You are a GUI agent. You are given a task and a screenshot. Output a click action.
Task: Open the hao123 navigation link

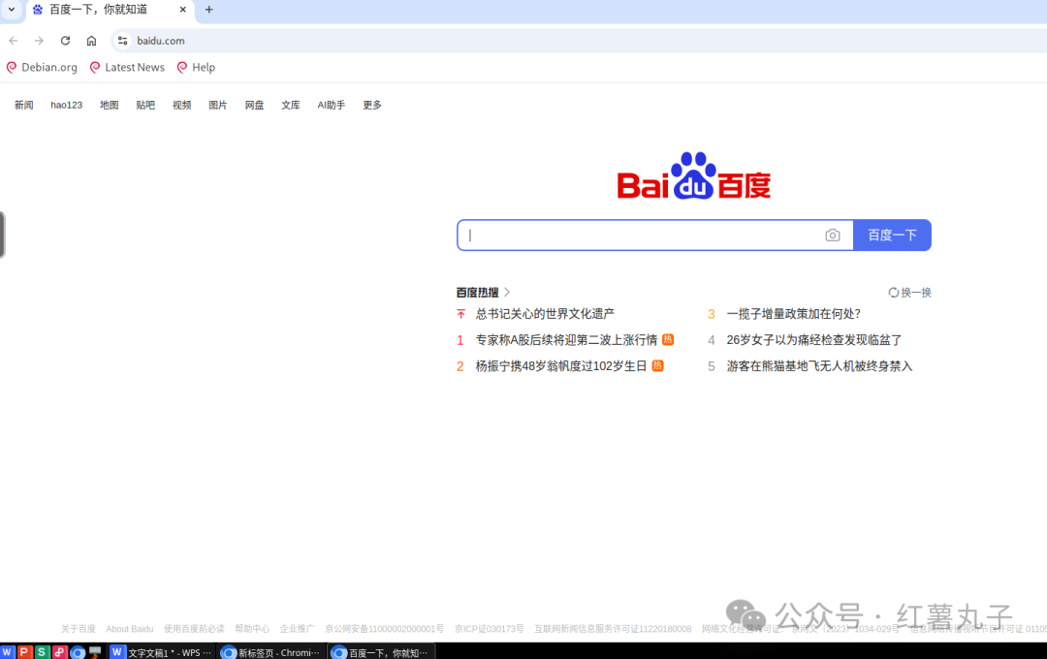(x=67, y=105)
